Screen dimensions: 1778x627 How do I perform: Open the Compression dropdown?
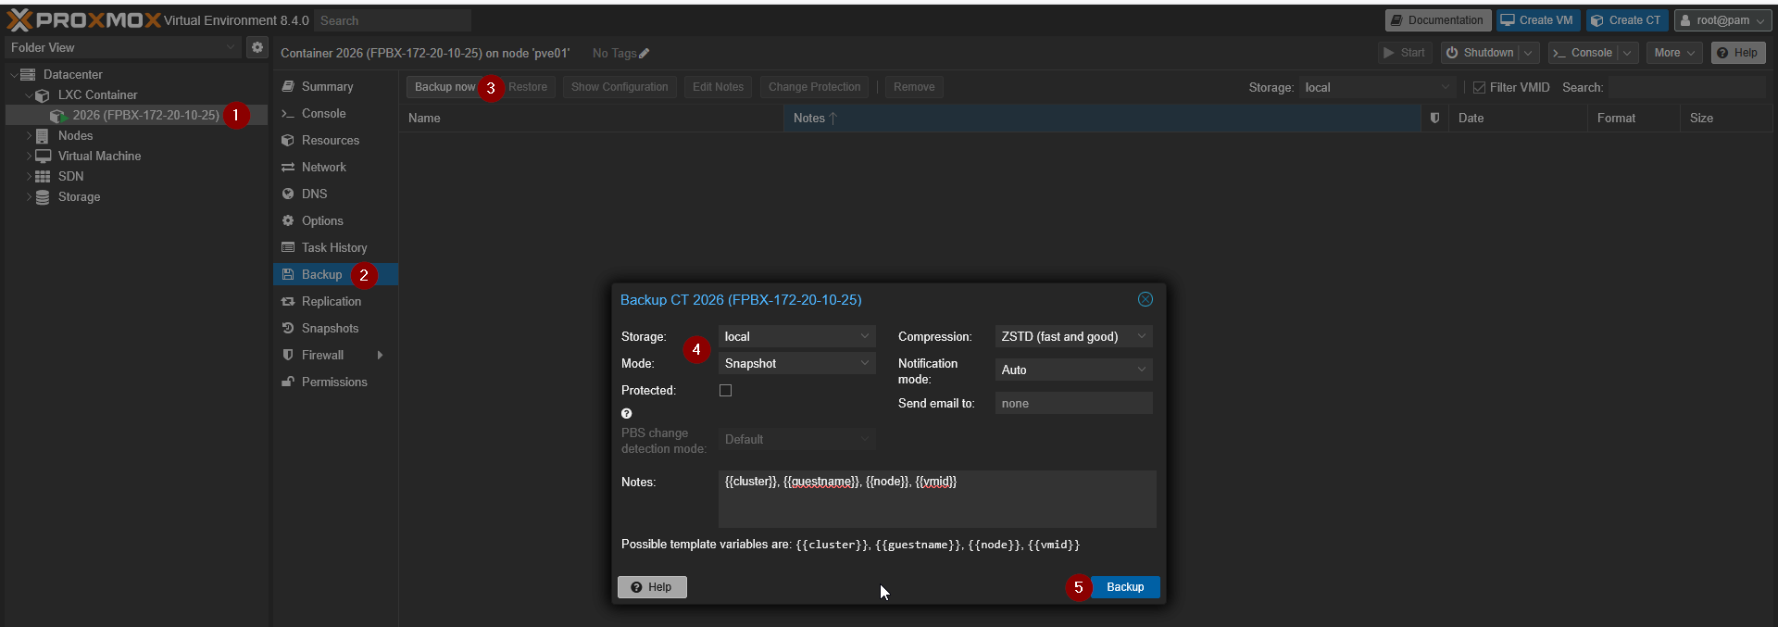pyautogui.click(x=1073, y=337)
